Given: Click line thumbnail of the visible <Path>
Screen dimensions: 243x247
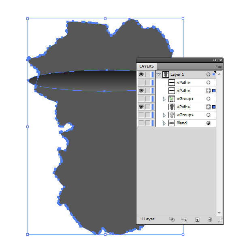Looking at the screenshot, I should [172, 91].
